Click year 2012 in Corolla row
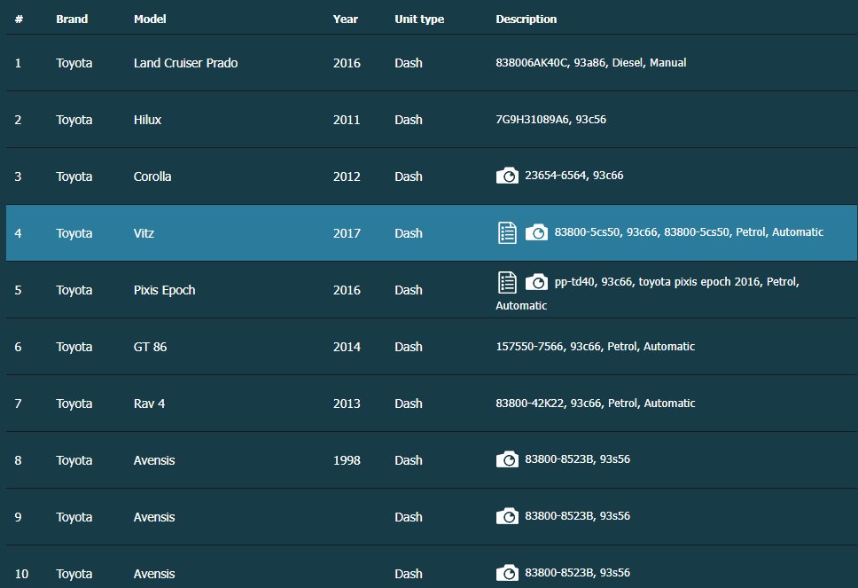The image size is (858, 588). tap(347, 176)
